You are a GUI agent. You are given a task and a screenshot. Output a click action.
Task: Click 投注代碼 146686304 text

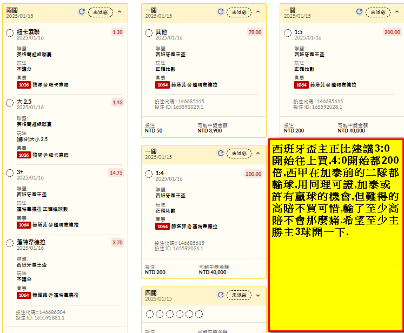click(x=41, y=312)
